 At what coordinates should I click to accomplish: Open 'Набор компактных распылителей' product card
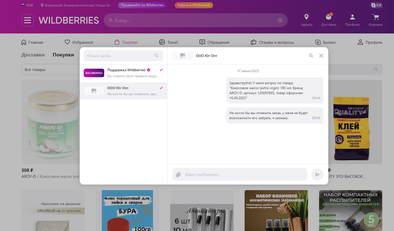click(351, 210)
